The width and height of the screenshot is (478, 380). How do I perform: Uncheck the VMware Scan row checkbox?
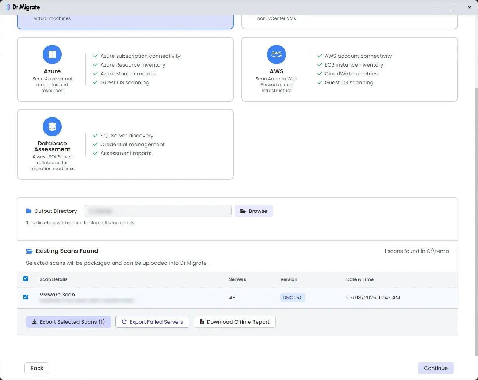pos(26,297)
